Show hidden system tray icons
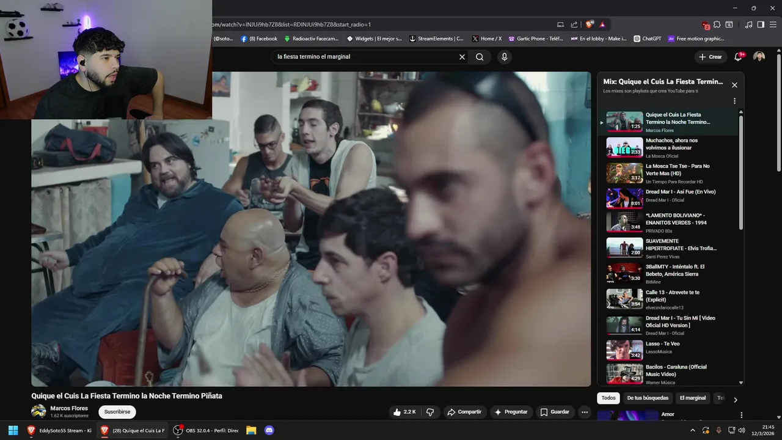782x440 pixels. 692,430
